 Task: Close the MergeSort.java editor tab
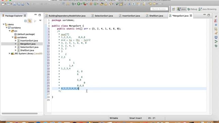(x=191, y=16)
